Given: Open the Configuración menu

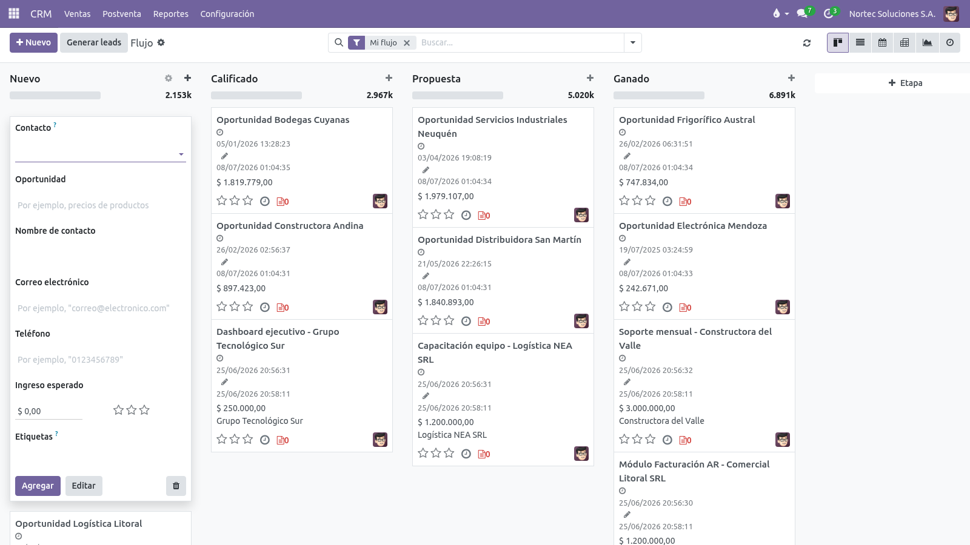Looking at the screenshot, I should (x=227, y=13).
